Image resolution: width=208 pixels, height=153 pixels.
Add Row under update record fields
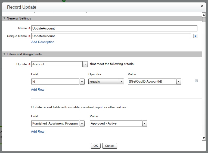tap(38, 132)
